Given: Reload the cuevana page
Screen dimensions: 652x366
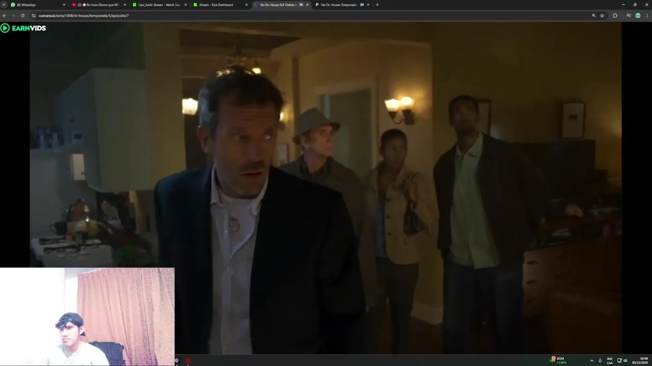Looking at the screenshot, I should [22, 16].
